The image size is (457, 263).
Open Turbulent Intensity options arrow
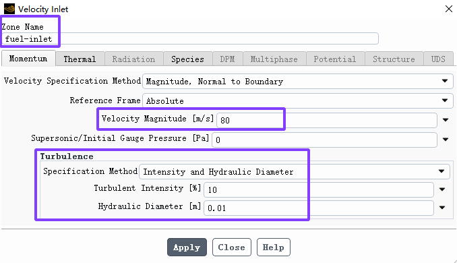coord(442,189)
